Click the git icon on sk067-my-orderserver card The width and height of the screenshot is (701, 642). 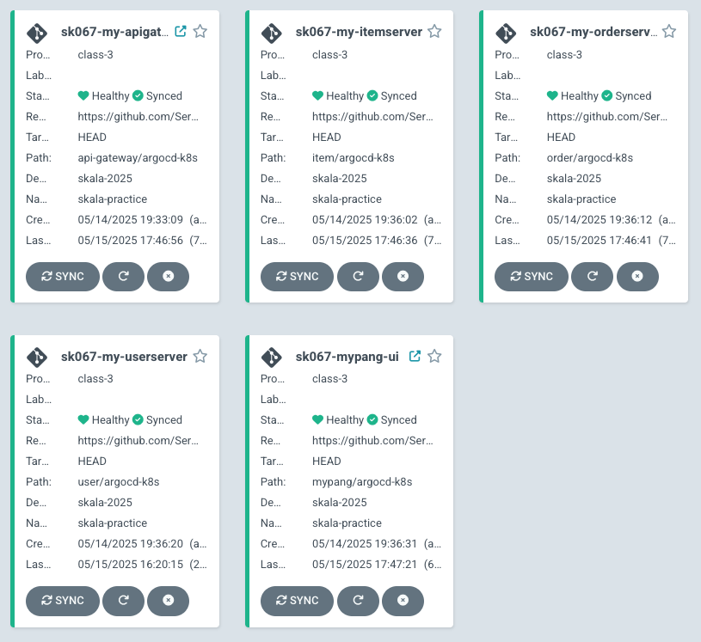pos(506,33)
